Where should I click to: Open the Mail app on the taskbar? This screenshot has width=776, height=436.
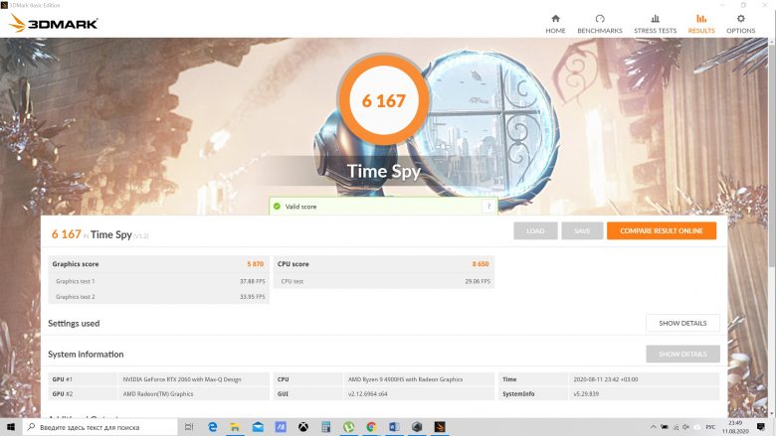point(258,427)
